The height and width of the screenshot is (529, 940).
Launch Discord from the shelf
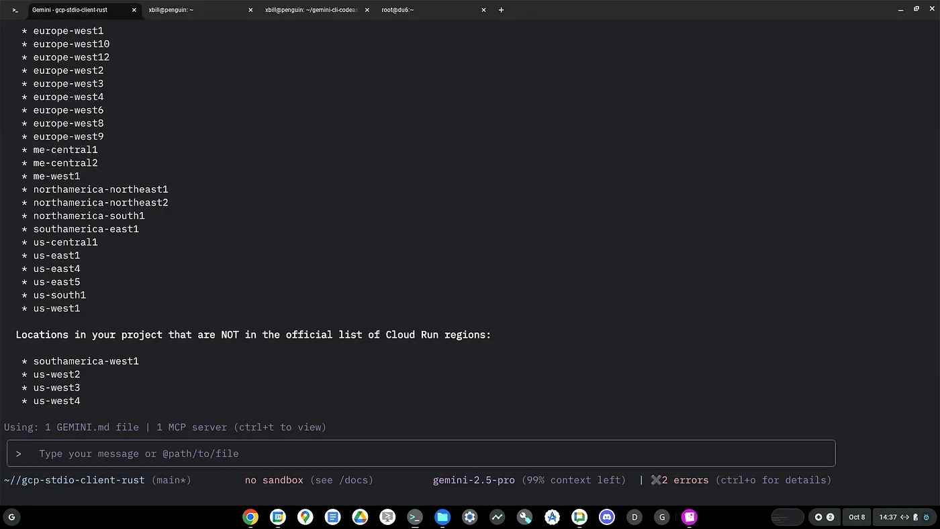[607, 517]
